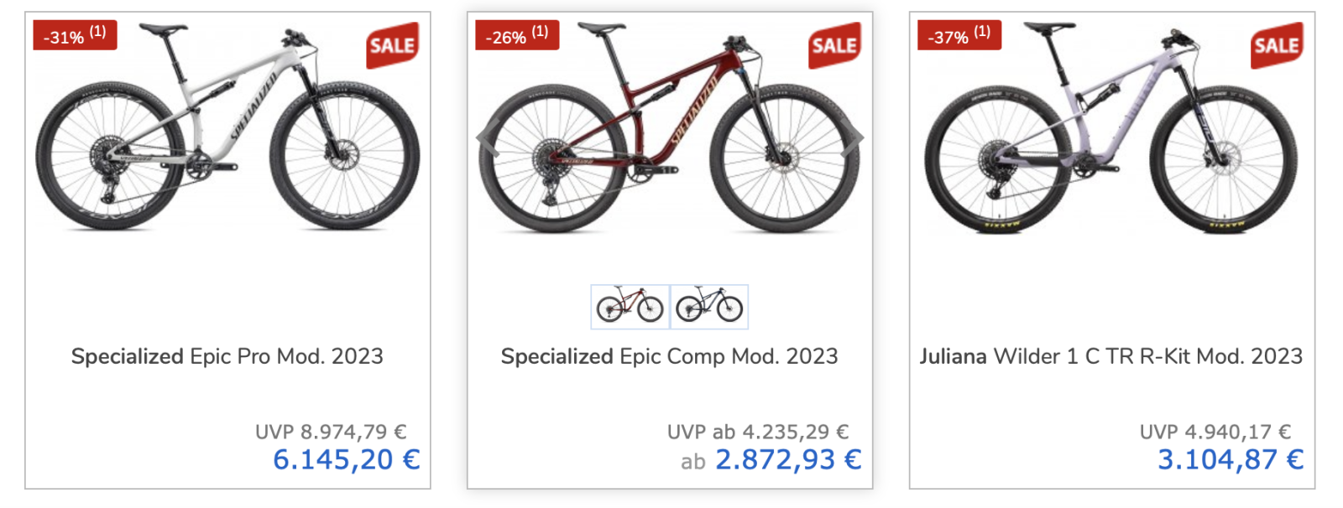This screenshot has width=1343, height=508.
Task: Select the red Epic Comp color thumbnail
Action: [630, 307]
